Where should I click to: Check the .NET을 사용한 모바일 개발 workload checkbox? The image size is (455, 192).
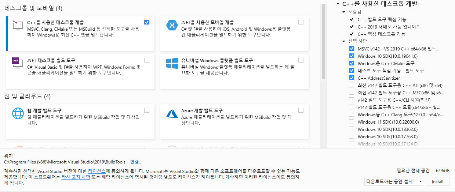[x=301, y=22]
